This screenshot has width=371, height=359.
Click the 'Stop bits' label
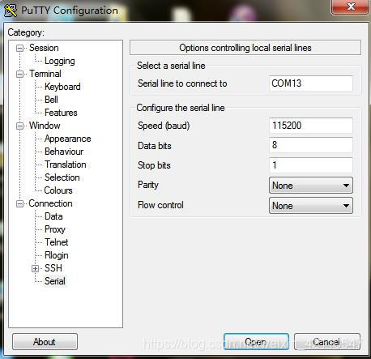(x=154, y=165)
